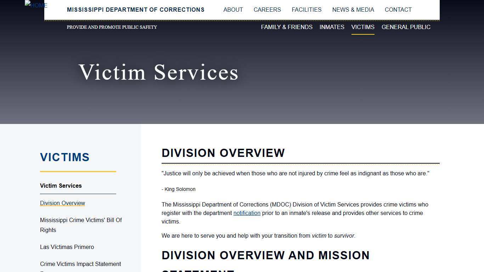Select Las Víctimas Primero link
Screen dimensions: 484x272
click(x=67, y=247)
